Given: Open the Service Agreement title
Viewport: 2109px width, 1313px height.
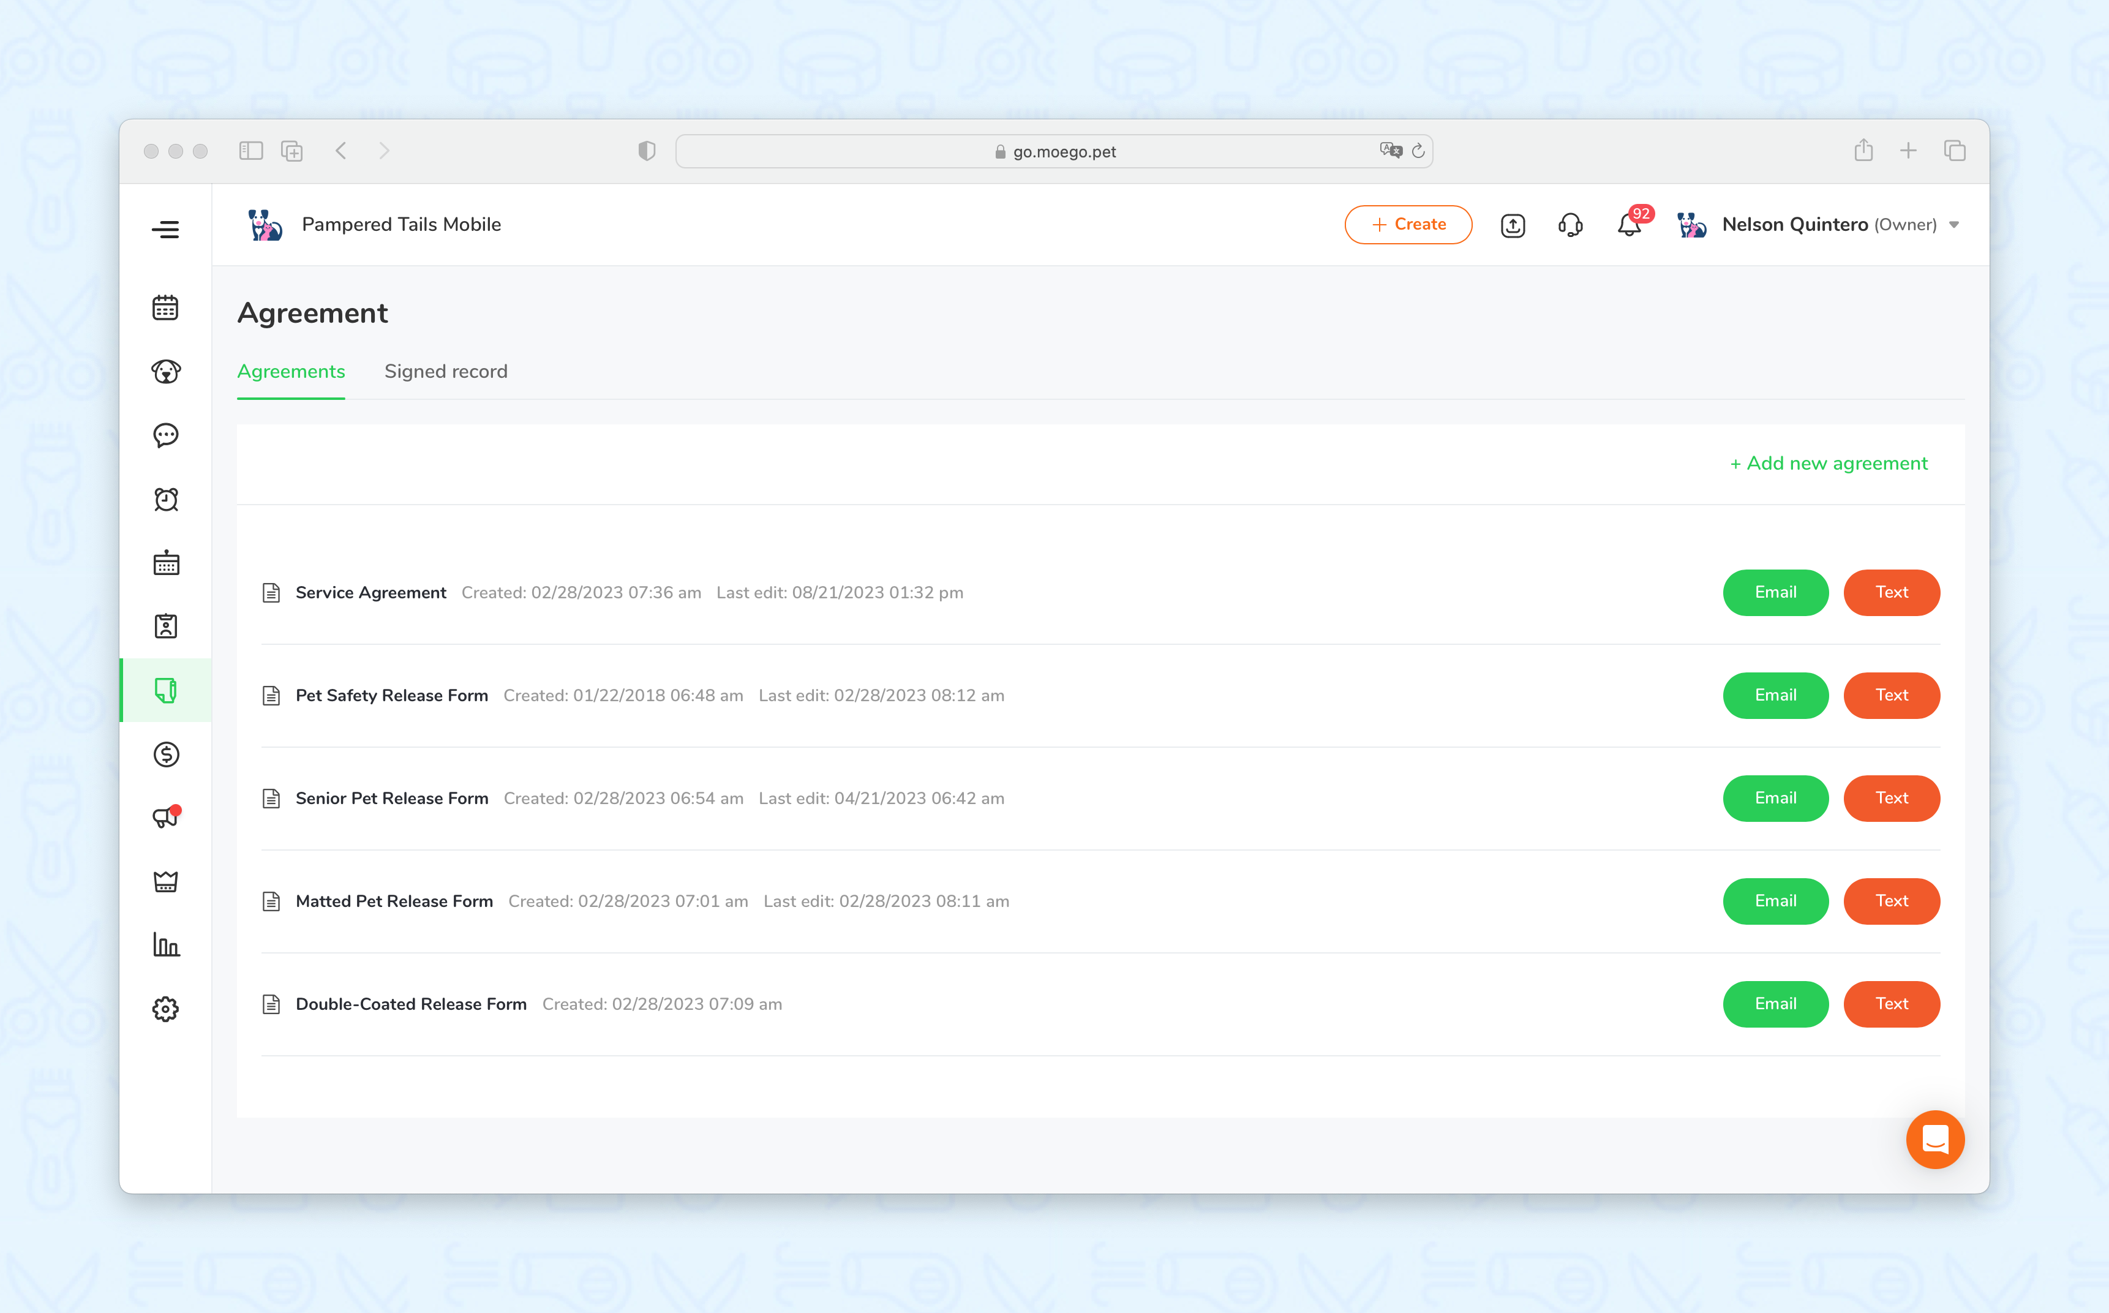Looking at the screenshot, I should coord(370,593).
